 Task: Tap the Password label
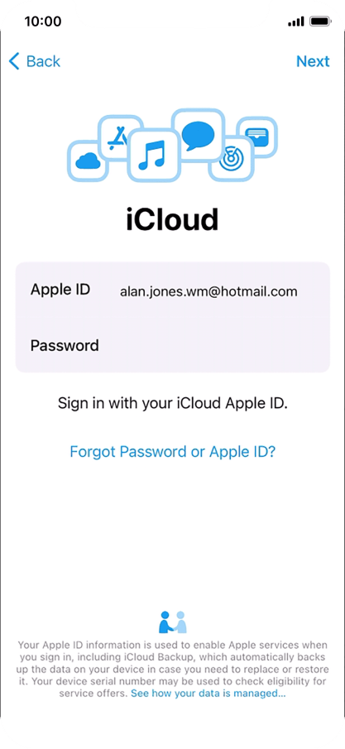pyautogui.click(x=65, y=345)
